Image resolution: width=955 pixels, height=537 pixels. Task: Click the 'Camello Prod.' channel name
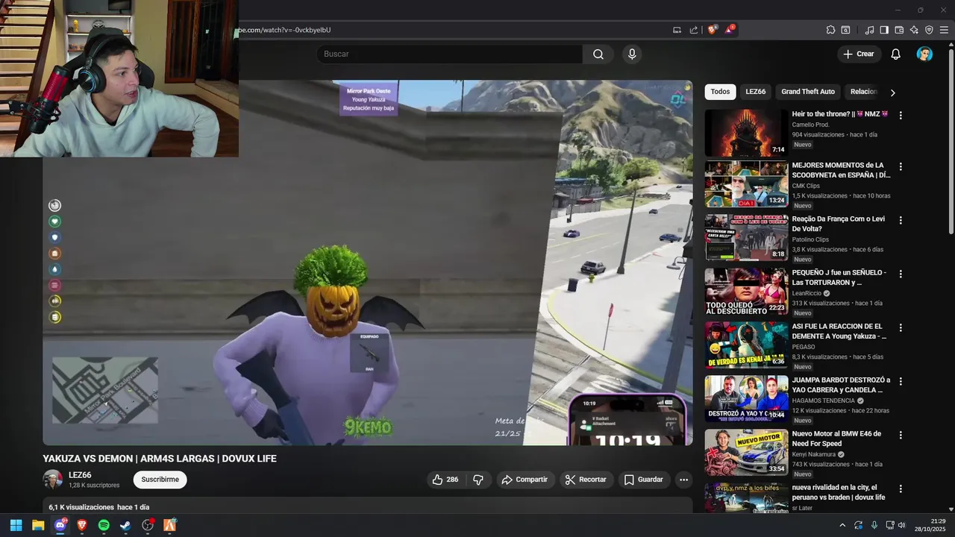[810, 125]
